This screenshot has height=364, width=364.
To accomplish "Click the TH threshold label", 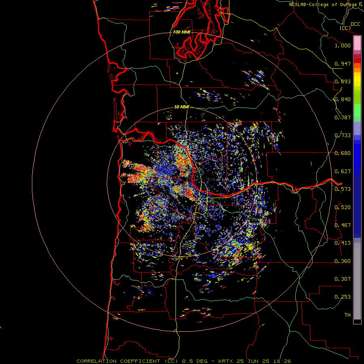I will pos(347,315).
